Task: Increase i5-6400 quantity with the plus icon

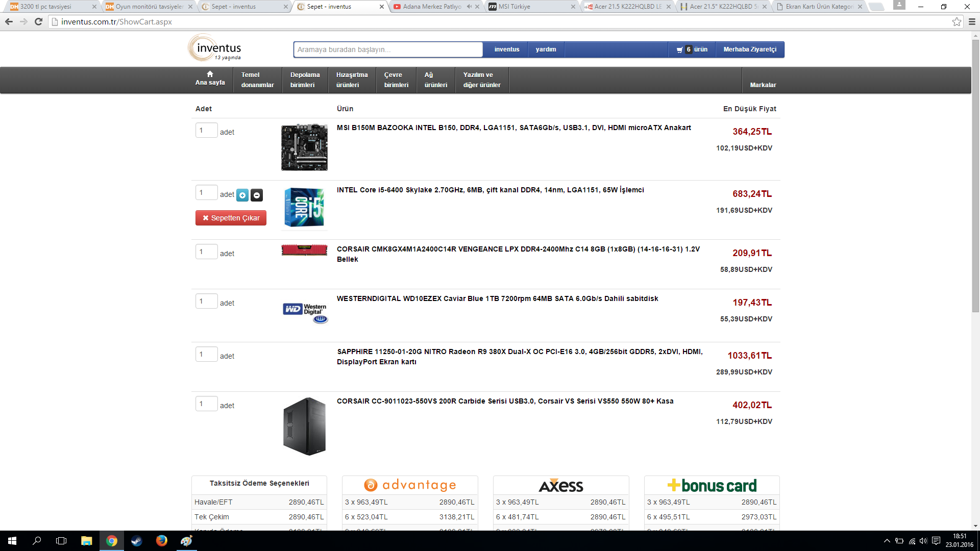Action: point(242,195)
